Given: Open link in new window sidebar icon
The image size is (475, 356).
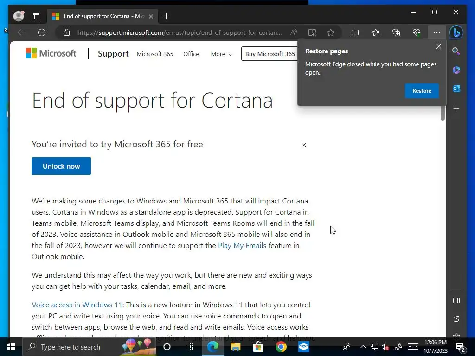Looking at the screenshot, I should coord(456,319).
